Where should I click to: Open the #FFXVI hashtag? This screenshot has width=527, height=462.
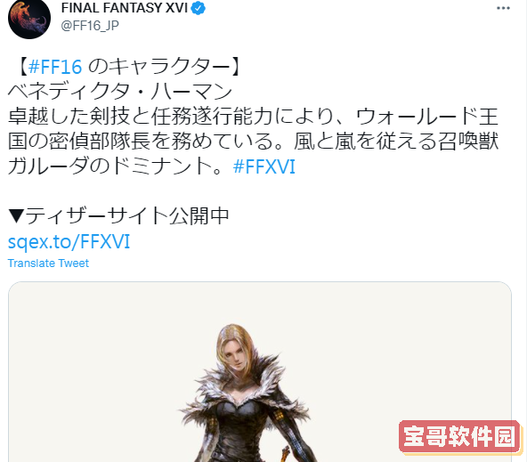[x=264, y=166]
